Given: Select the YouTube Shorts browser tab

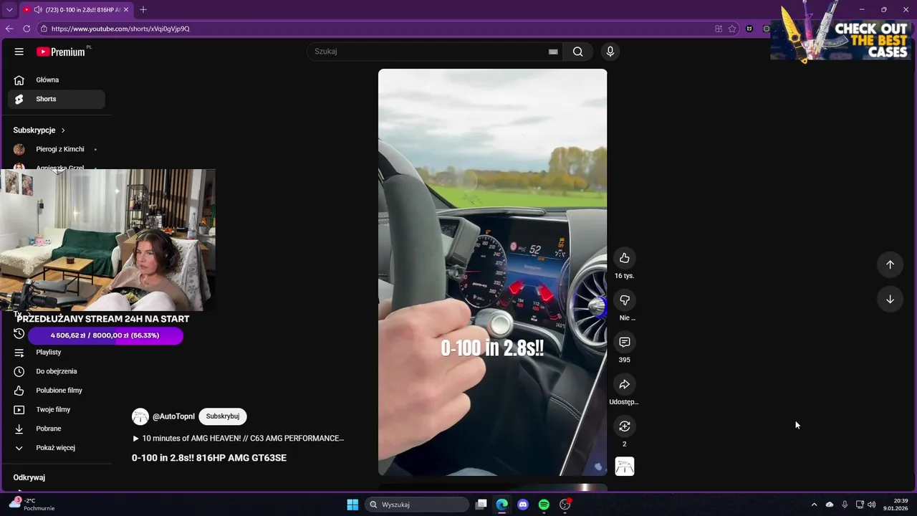Looking at the screenshot, I should tap(75, 9).
